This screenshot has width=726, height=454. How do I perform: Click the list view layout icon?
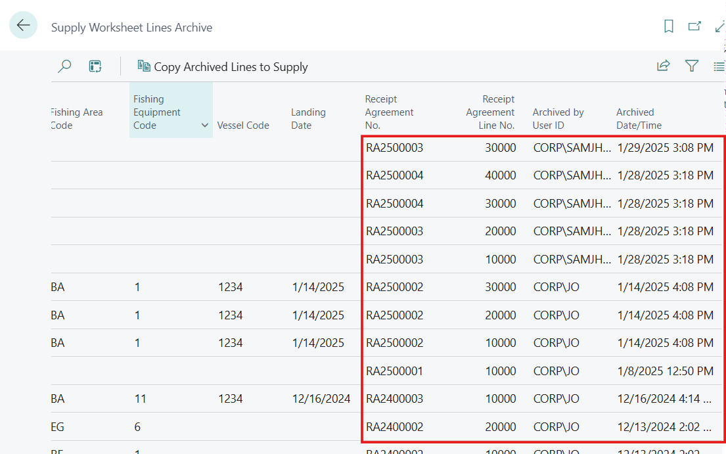tap(719, 66)
